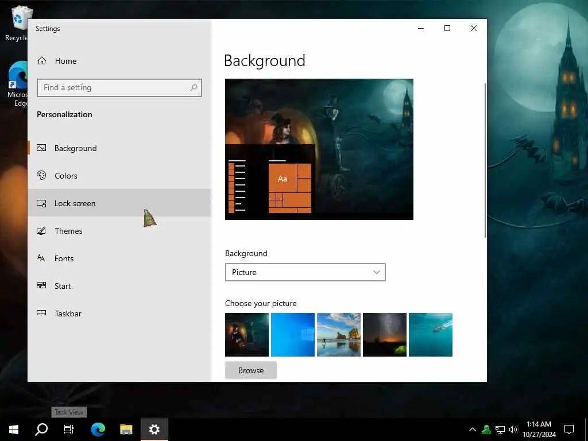Close the Settings window

[x=474, y=28]
